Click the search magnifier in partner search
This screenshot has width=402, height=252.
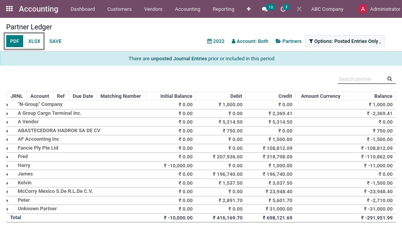389,79
